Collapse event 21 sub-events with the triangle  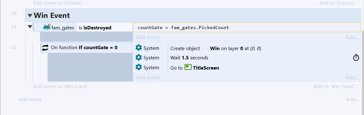(x=30, y=27)
